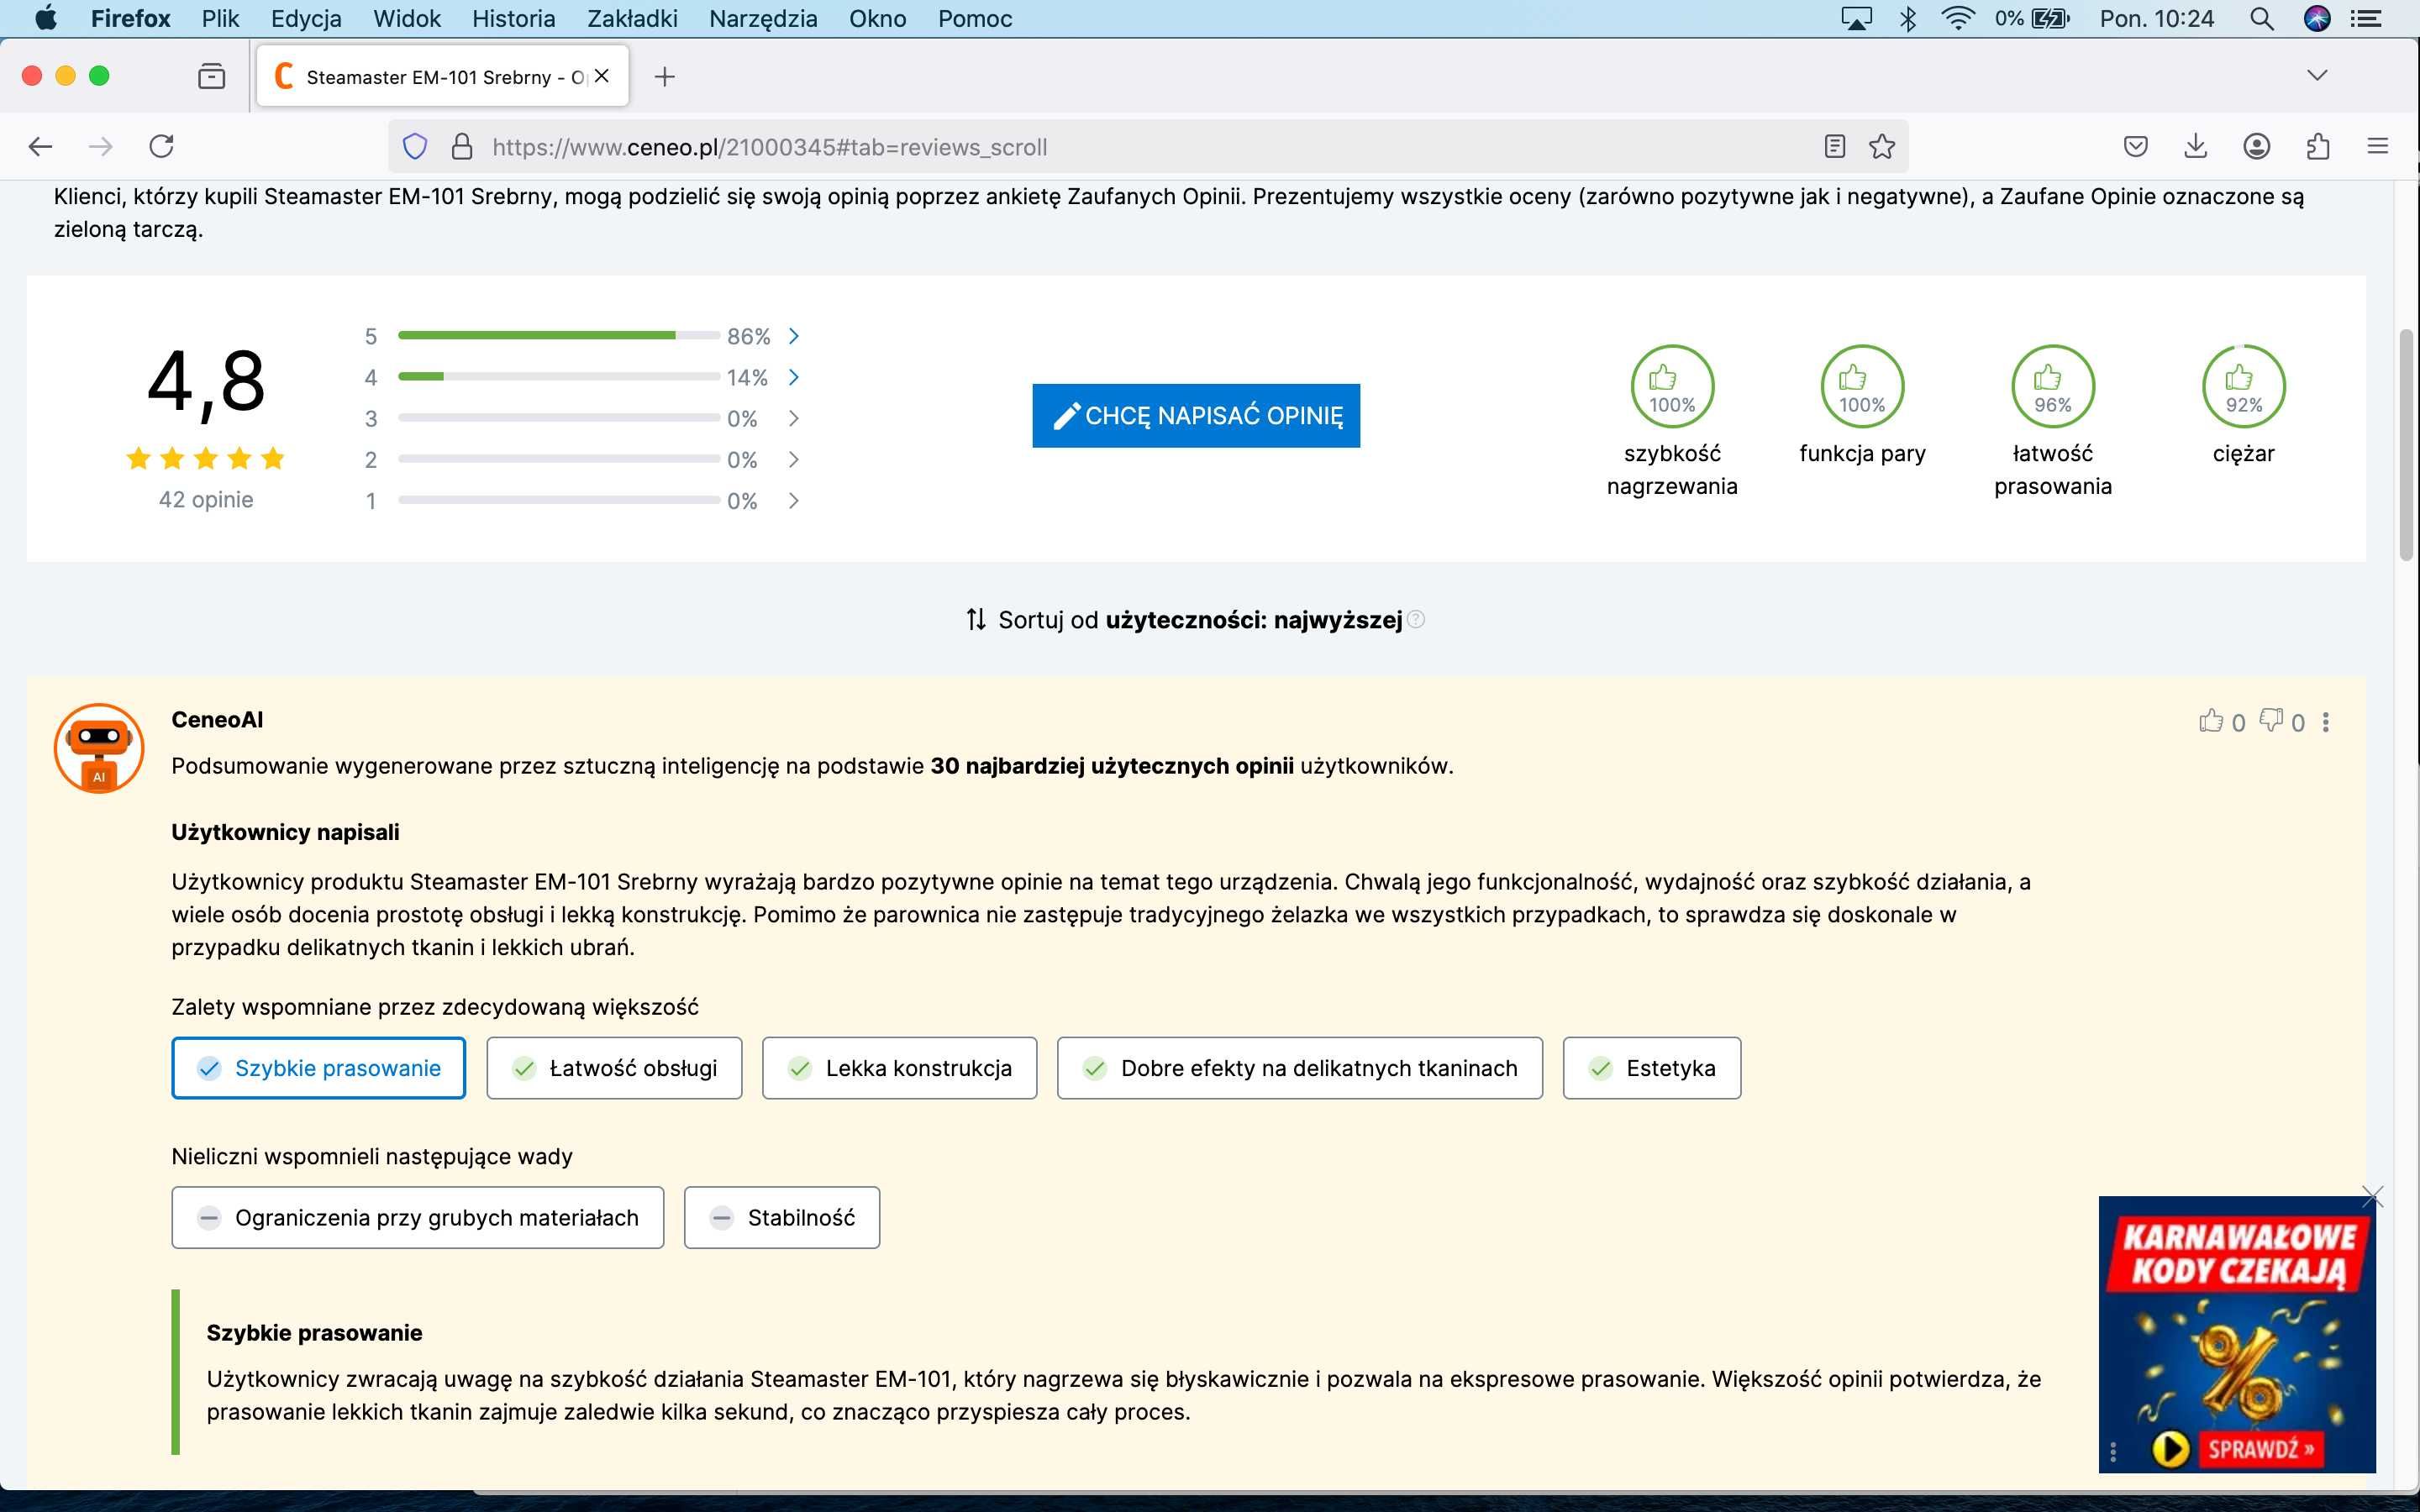Click the Wi-Fi status icon
2420x1512 pixels.
[1958, 18]
